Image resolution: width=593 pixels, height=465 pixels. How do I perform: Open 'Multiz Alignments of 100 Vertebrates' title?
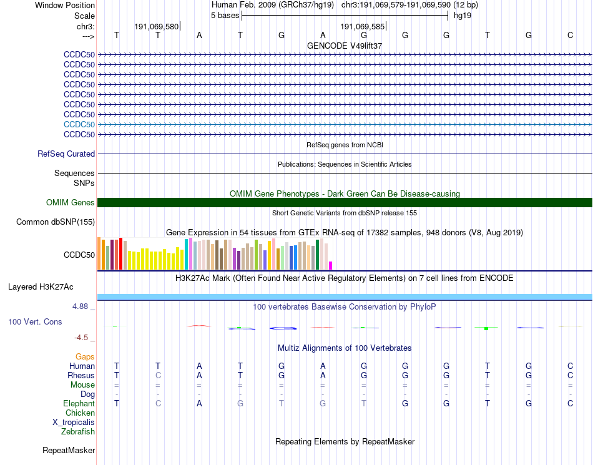(345, 348)
